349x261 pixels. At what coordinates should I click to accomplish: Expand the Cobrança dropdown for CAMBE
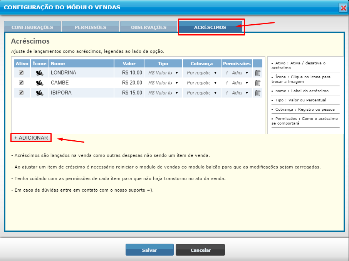pos(202,83)
